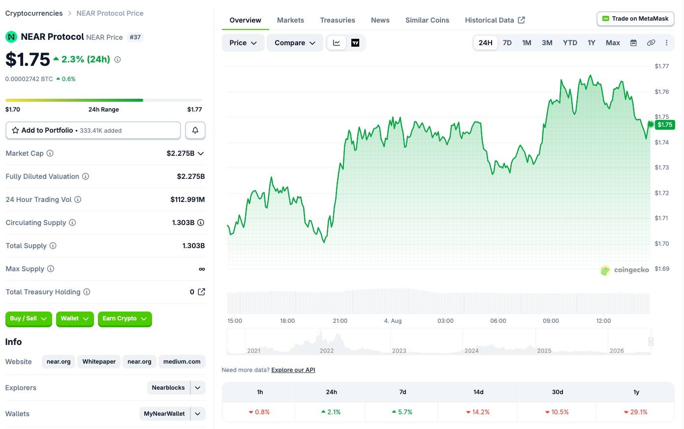Viewport: 684px width, 429px height.
Task: Expand the Explorers list next to Nearblocks
Action: (x=198, y=388)
